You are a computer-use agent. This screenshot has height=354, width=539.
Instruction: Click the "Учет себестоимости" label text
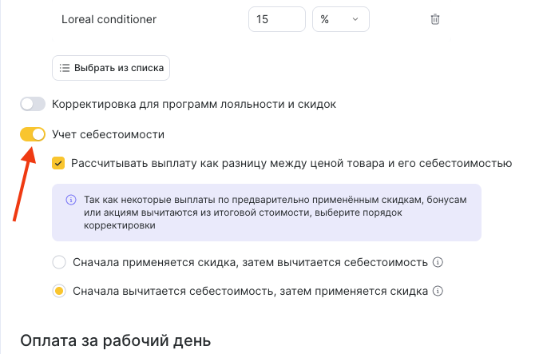[x=108, y=134]
